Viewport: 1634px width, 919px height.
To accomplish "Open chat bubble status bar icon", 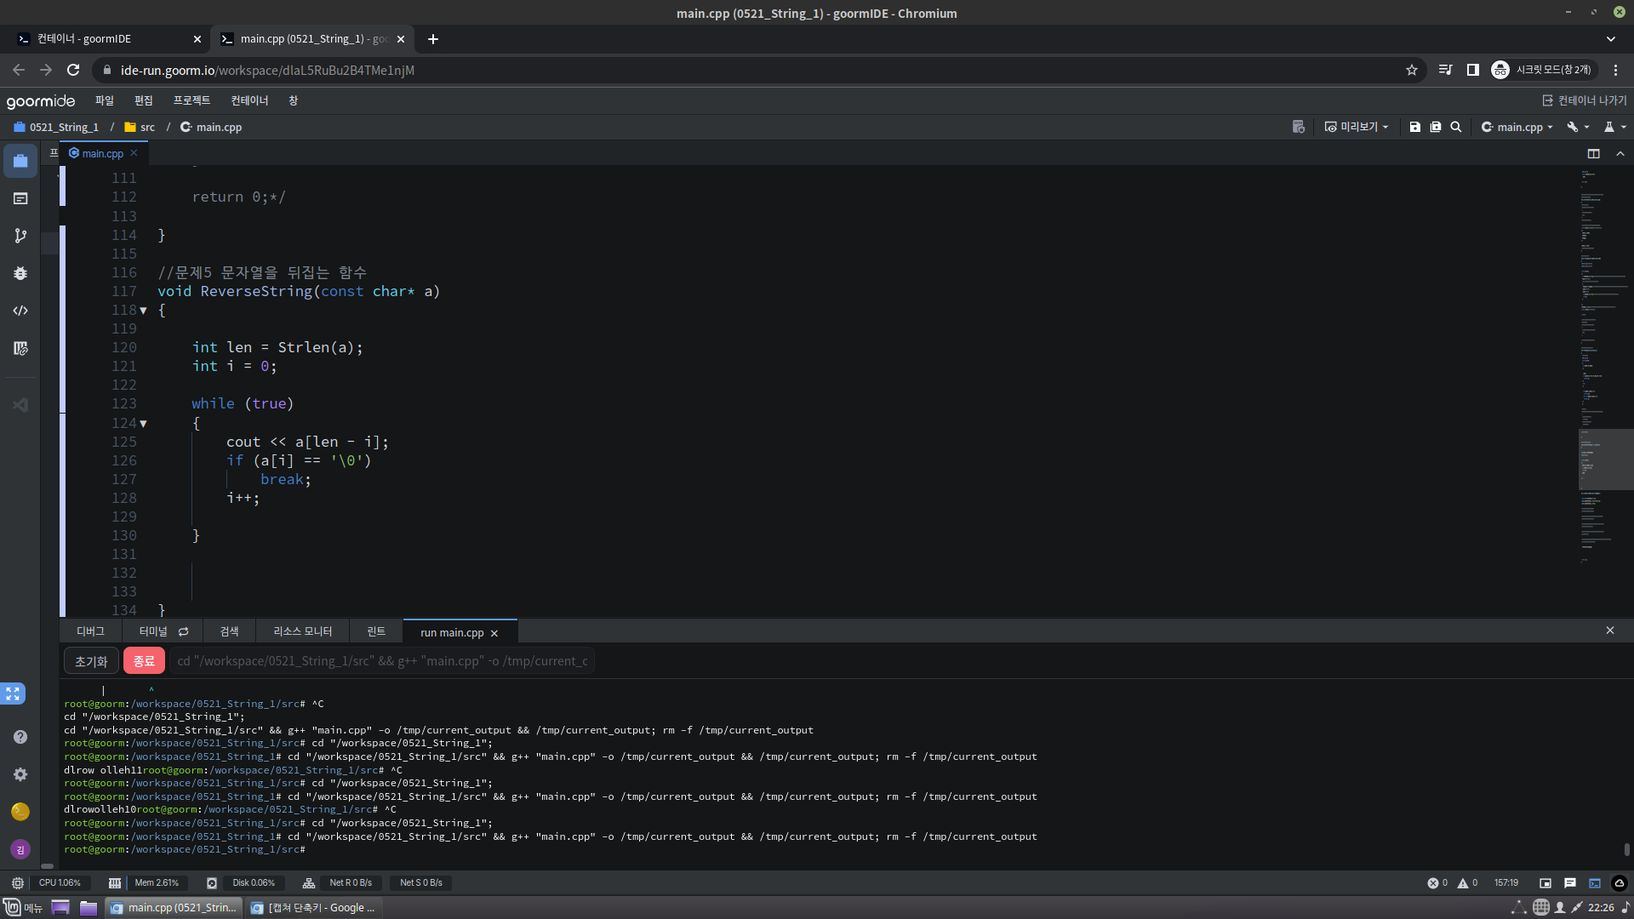I will coord(1570,883).
